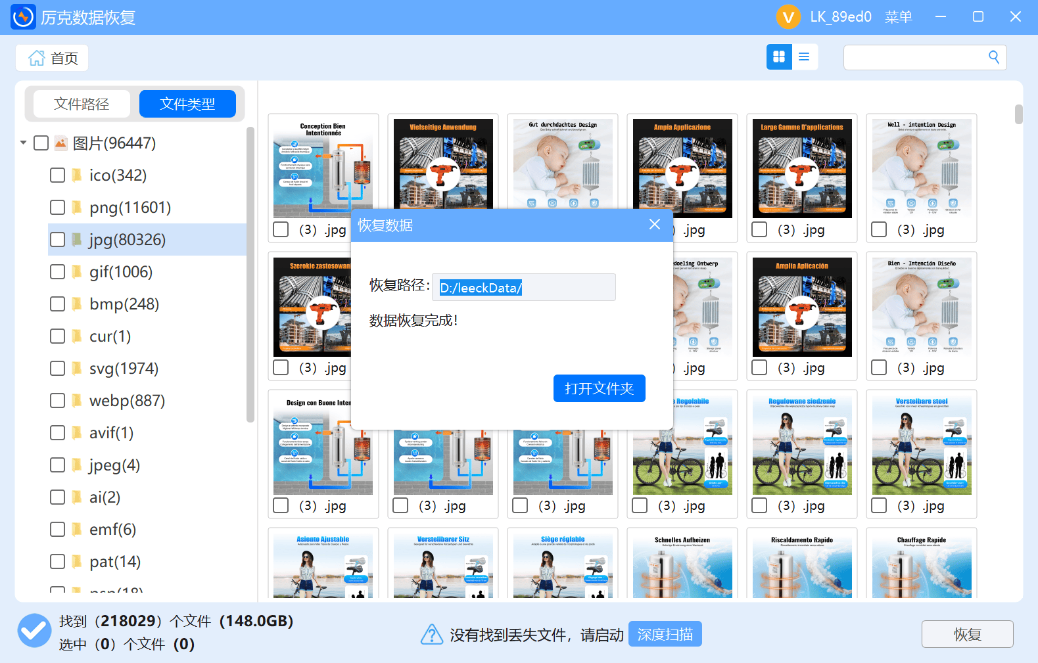Select the 文件类型 tab
The image size is (1038, 663).
coord(187,104)
